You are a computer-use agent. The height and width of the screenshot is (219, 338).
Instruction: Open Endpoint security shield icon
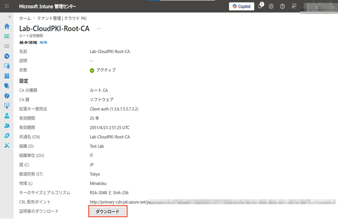(7, 86)
